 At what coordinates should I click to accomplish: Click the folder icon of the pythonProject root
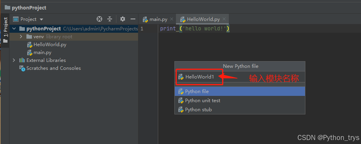(x=22, y=29)
